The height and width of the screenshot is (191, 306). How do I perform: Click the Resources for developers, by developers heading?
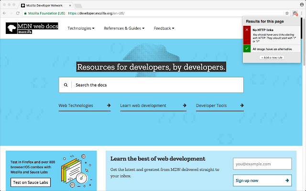(151, 67)
